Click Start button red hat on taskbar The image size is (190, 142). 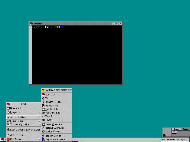coord(3,139)
